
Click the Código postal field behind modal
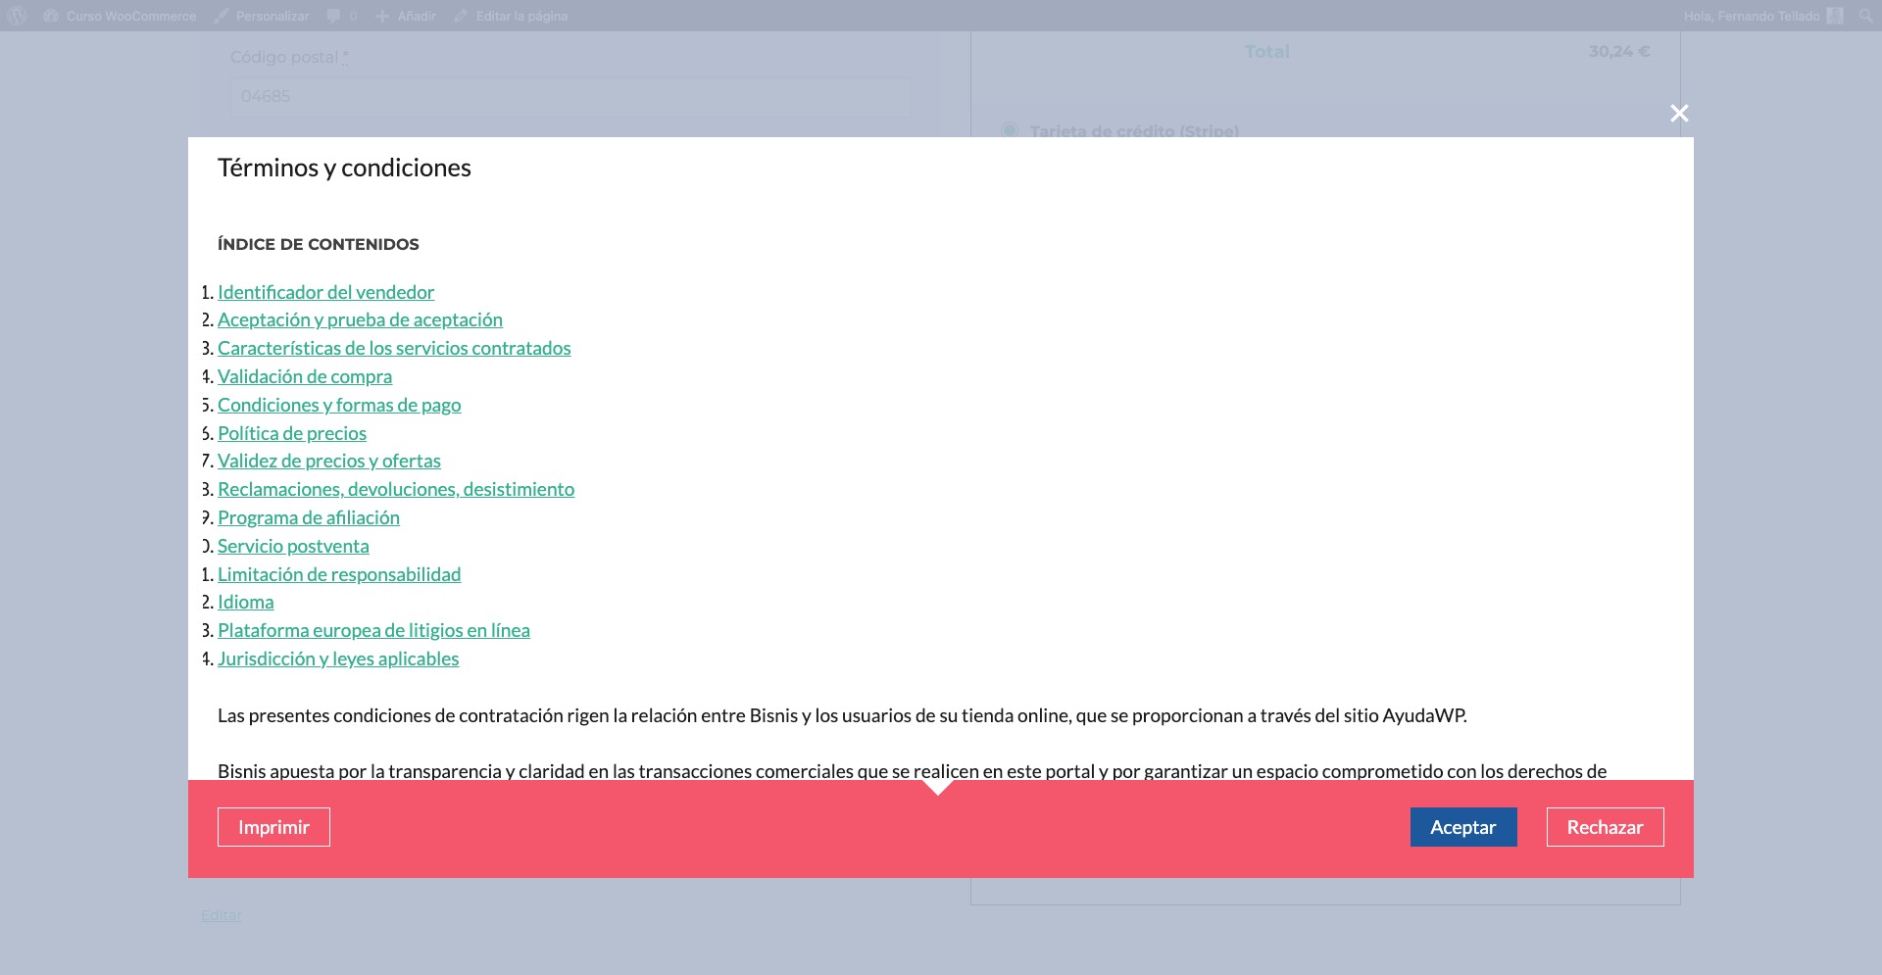click(570, 97)
